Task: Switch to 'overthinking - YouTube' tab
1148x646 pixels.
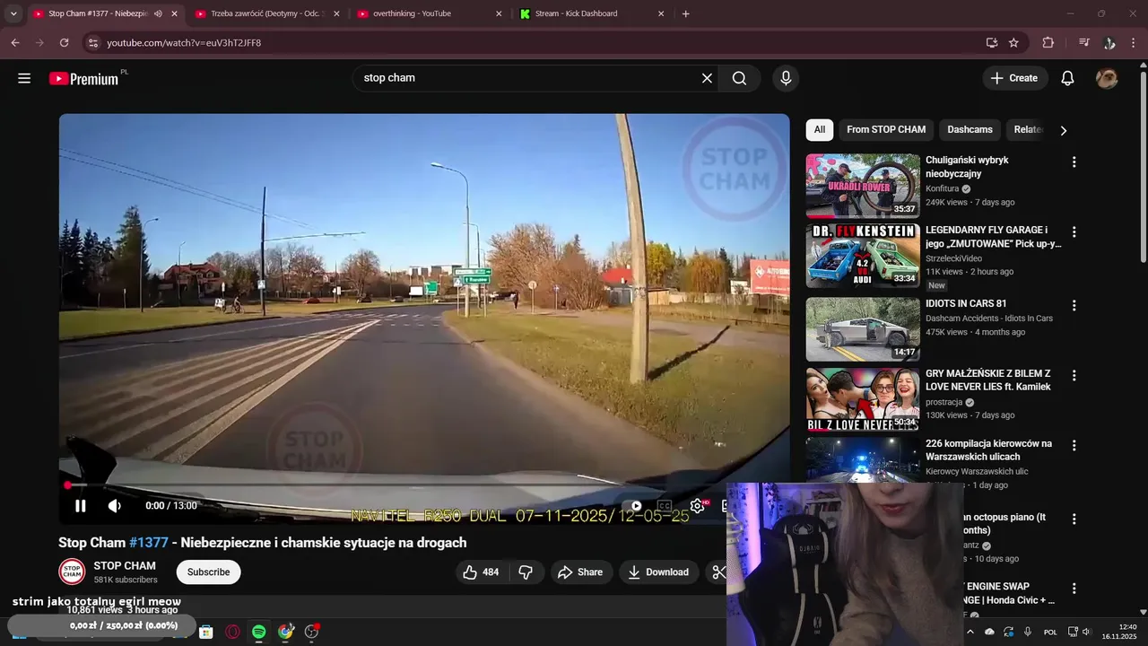Action: tap(428, 13)
